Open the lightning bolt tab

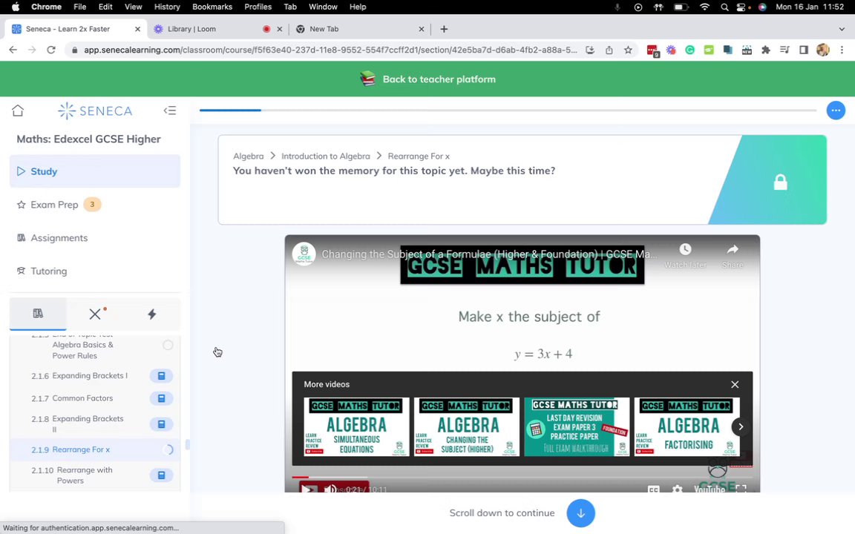[151, 314]
